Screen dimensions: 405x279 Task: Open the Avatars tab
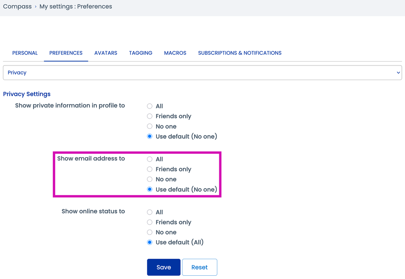point(106,53)
